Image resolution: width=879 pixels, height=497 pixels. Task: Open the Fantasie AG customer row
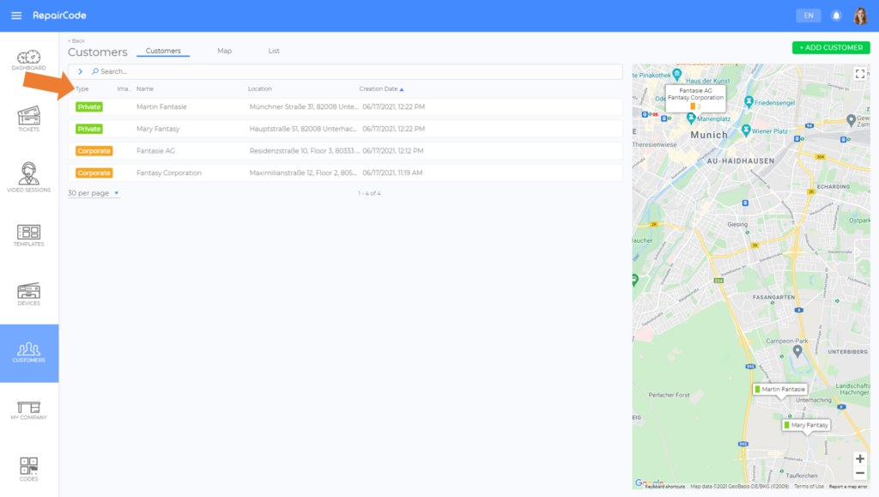point(345,151)
